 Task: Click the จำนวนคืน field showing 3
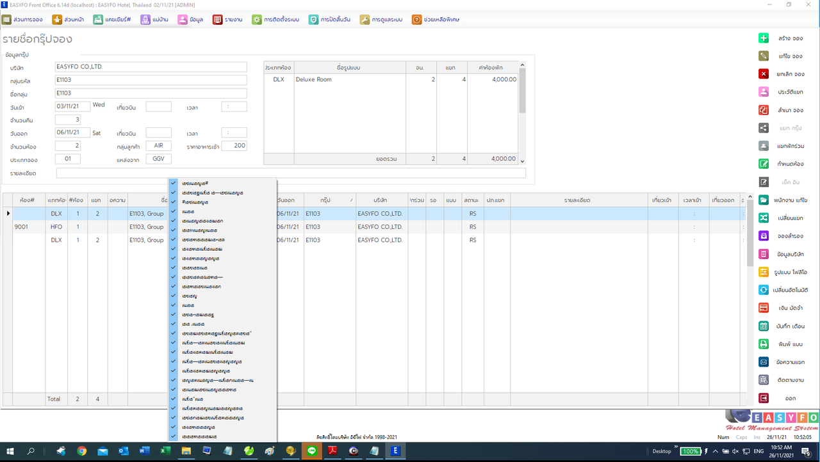pyautogui.click(x=68, y=120)
